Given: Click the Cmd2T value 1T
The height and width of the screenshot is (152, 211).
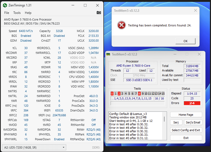Looking at the screenshot, I should pyautogui.click(x=59, y=41).
